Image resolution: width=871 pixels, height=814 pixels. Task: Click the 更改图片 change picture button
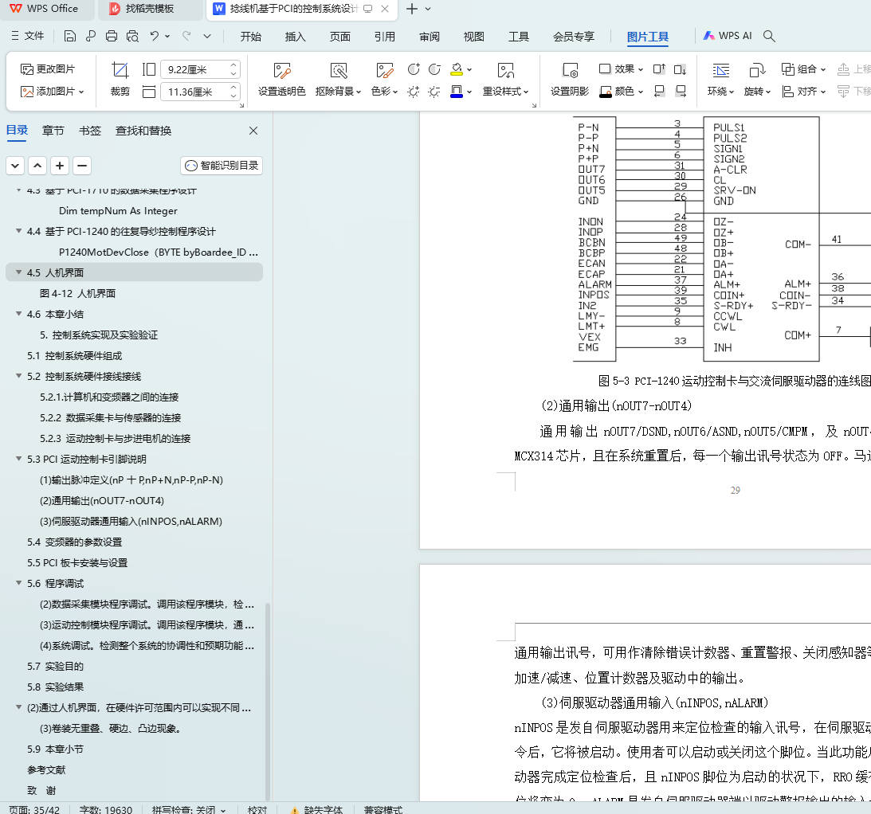pos(48,68)
